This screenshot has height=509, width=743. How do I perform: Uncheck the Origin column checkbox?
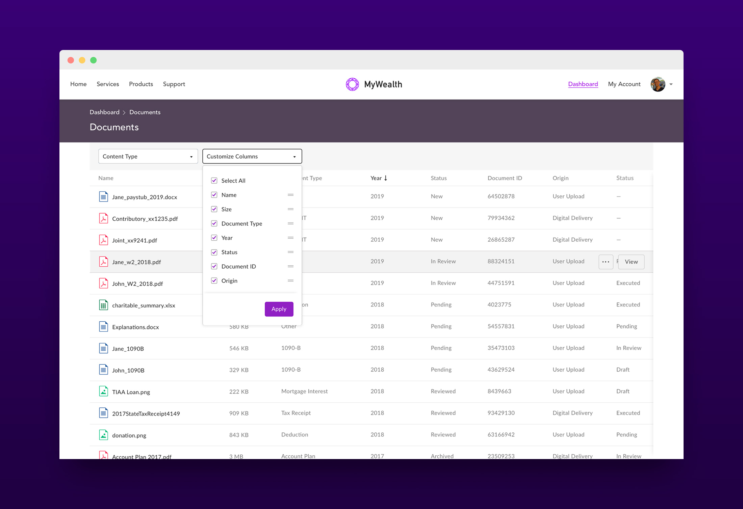tap(214, 280)
